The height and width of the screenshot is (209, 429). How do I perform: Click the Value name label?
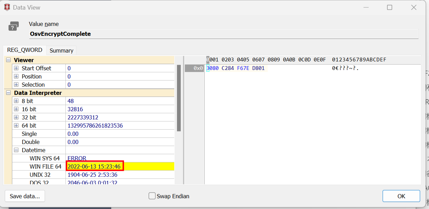coord(44,24)
